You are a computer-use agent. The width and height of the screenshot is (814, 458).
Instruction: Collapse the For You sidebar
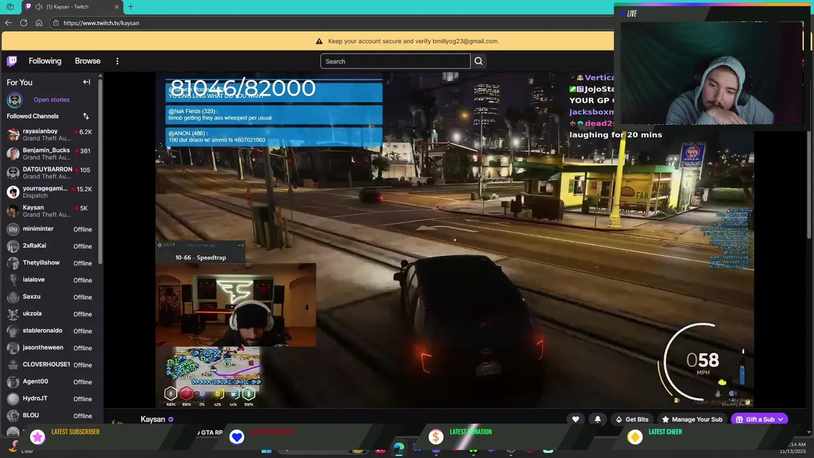click(x=86, y=82)
